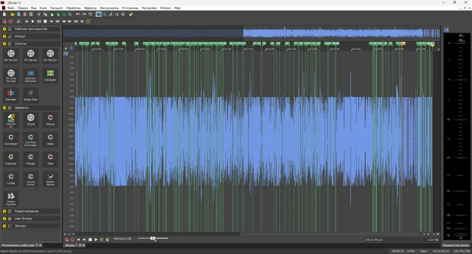Open the Эффекты menu
The width and height of the screenshot is (472, 254).
[90, 8]
